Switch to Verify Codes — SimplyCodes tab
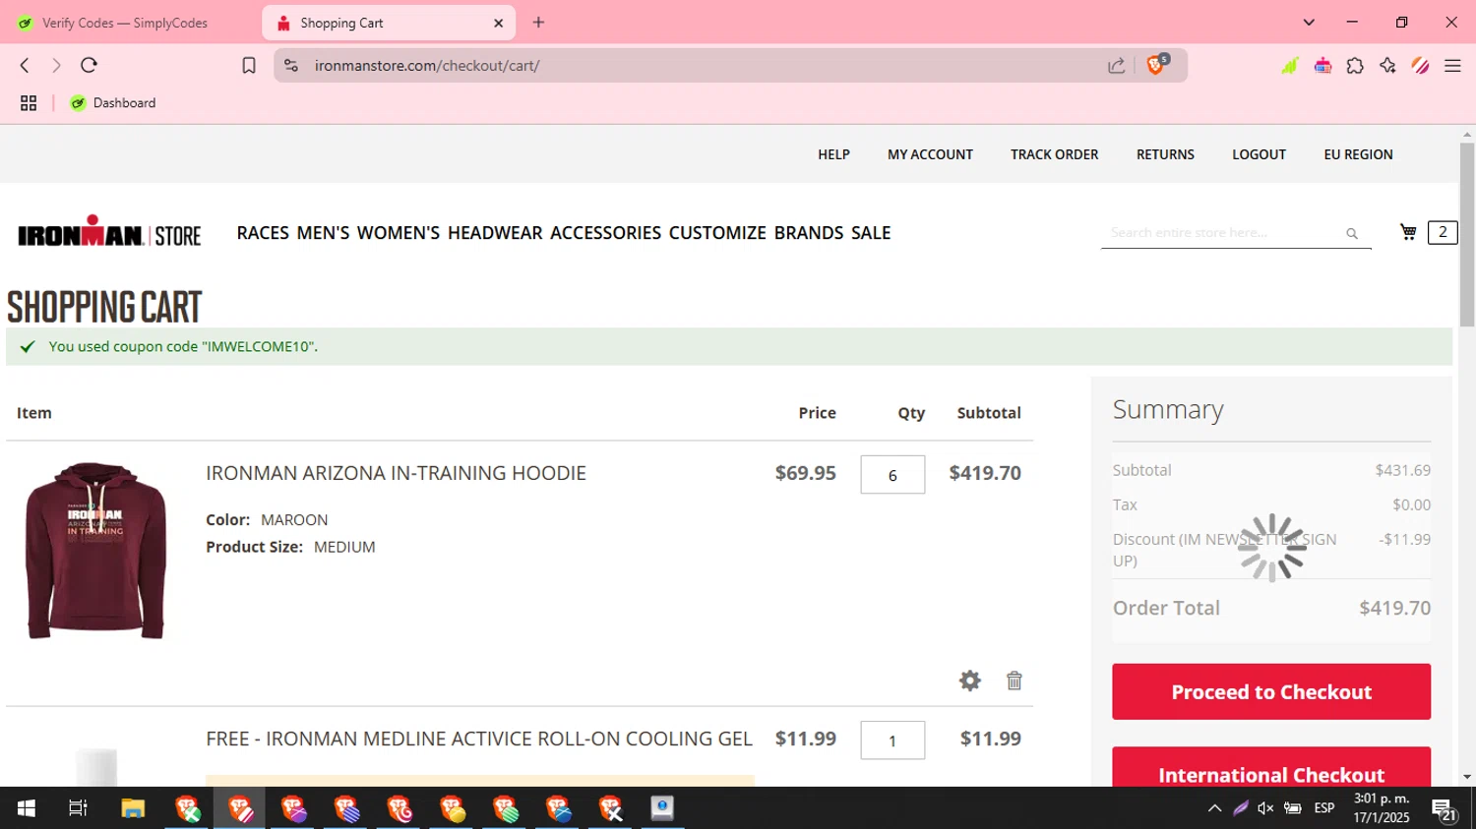The image size is (1476, 829). tap(125, 23)
